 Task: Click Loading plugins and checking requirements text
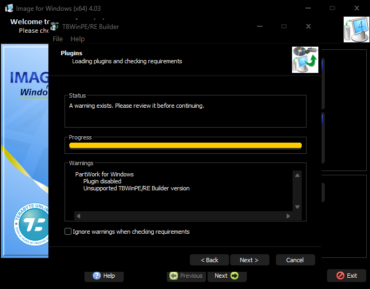(x=127, y=61)
